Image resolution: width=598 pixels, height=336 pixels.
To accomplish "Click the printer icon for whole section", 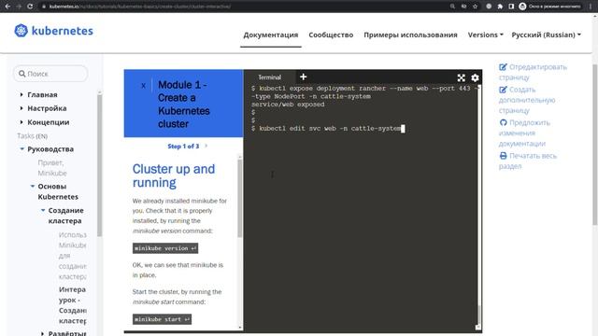I will pos(503,156).
